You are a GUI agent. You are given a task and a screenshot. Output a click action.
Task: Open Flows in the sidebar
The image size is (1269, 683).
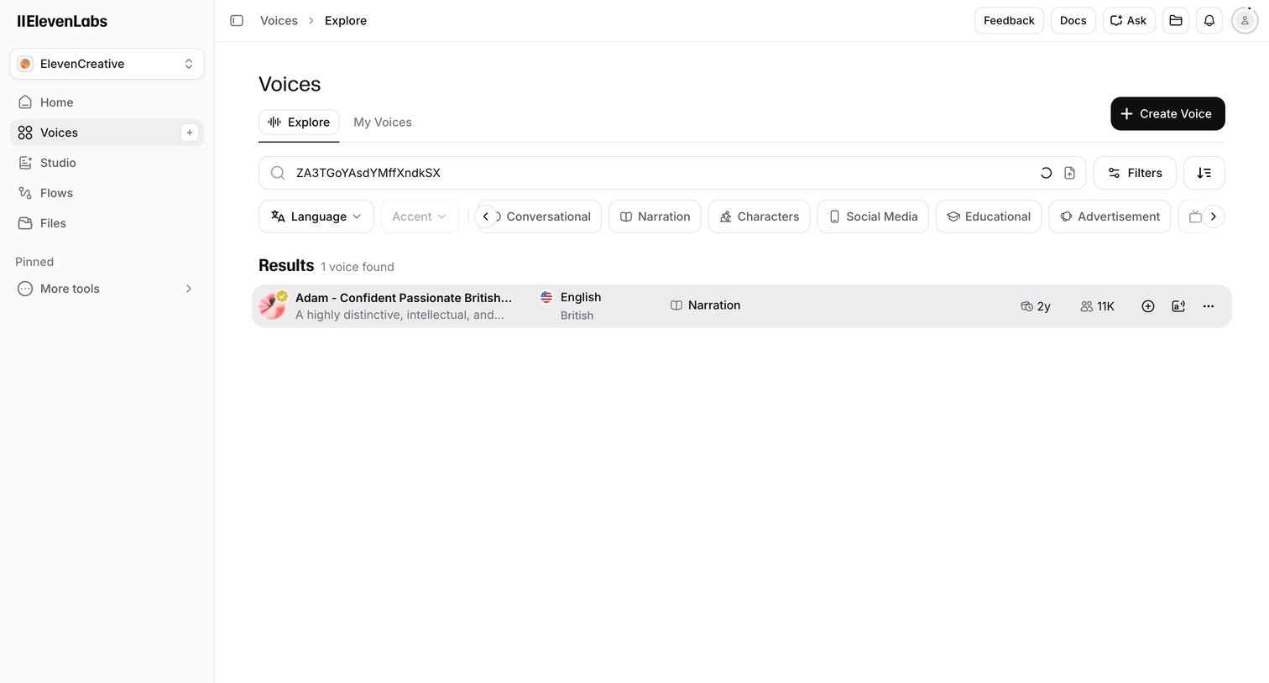click(x=107, y=193)
